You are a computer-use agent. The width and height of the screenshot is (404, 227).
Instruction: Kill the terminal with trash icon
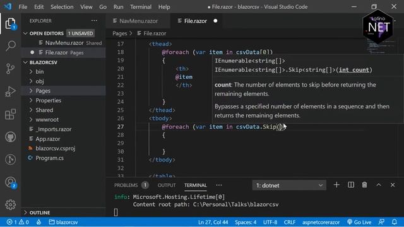point(364,185)
